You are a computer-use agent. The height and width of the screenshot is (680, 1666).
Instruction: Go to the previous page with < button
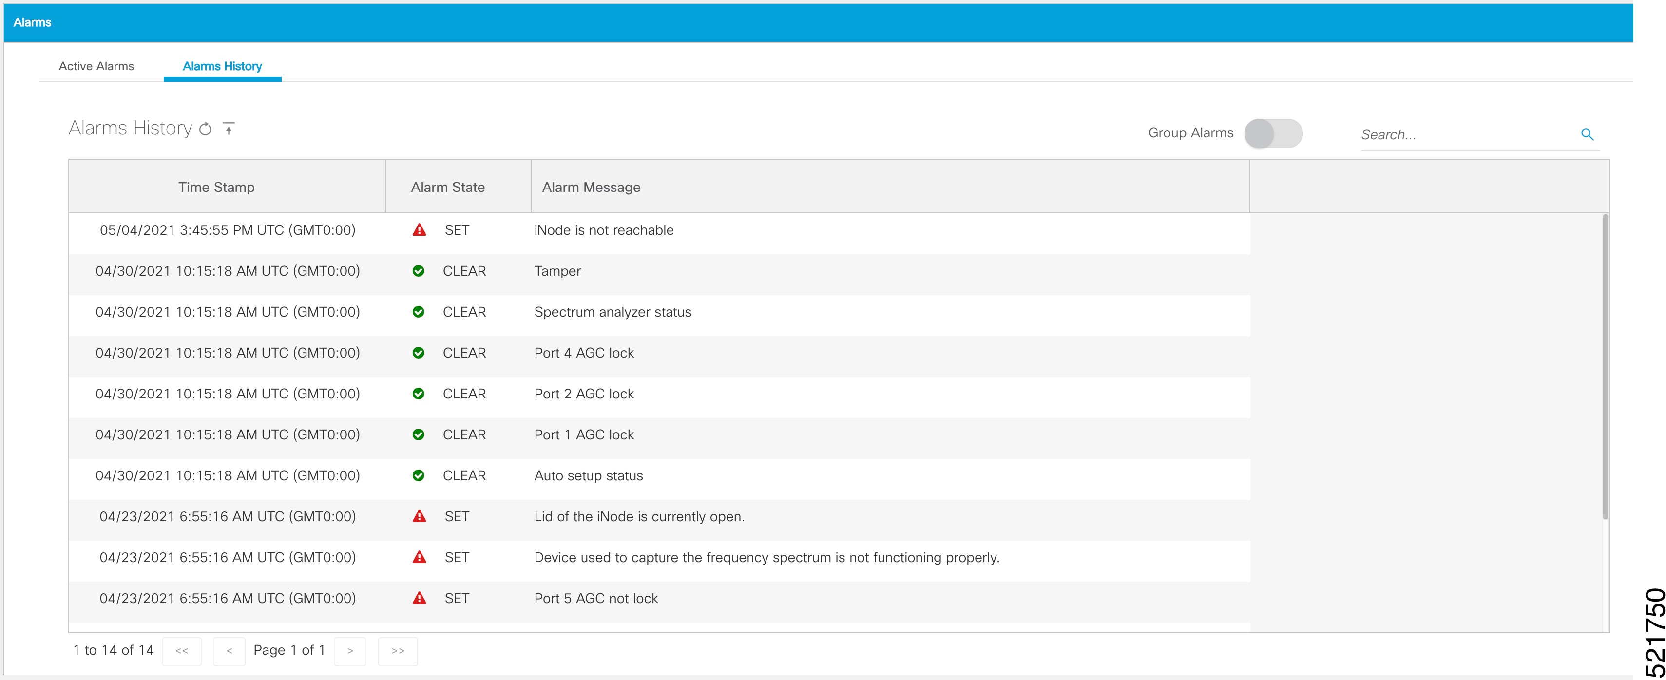click(229, 651)
